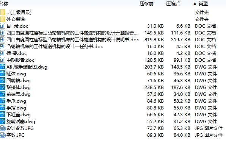
Task: Select the file name 下缸盖.dwg
Action: [x=19, y=115]
